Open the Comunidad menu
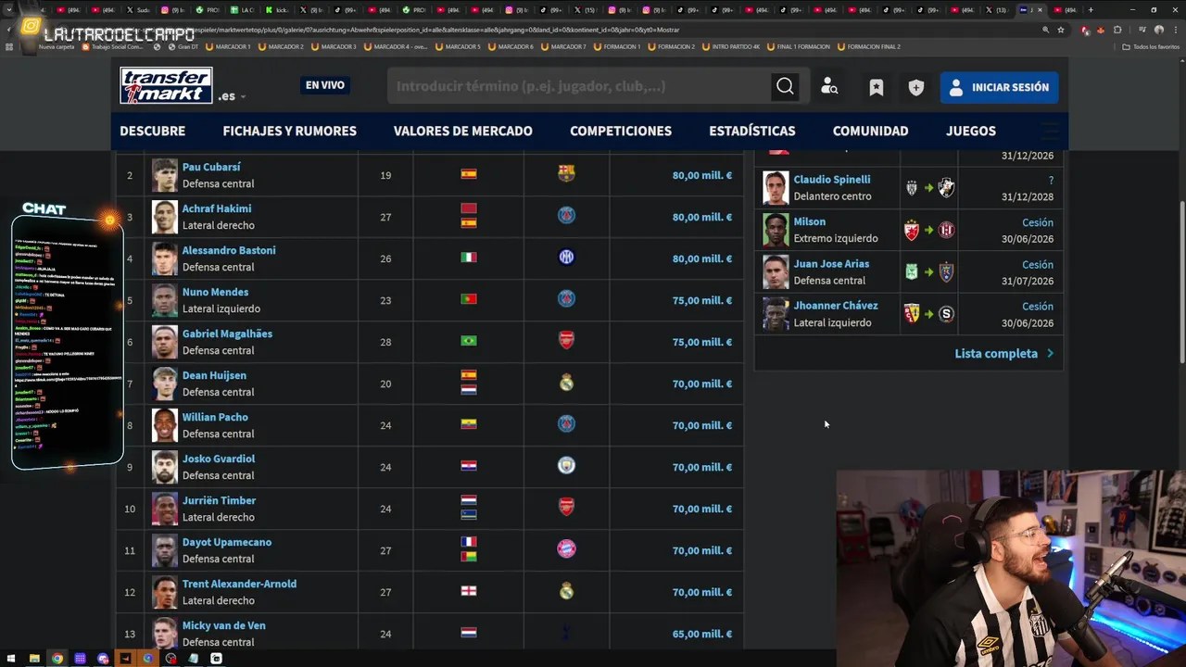 (870, 131)
